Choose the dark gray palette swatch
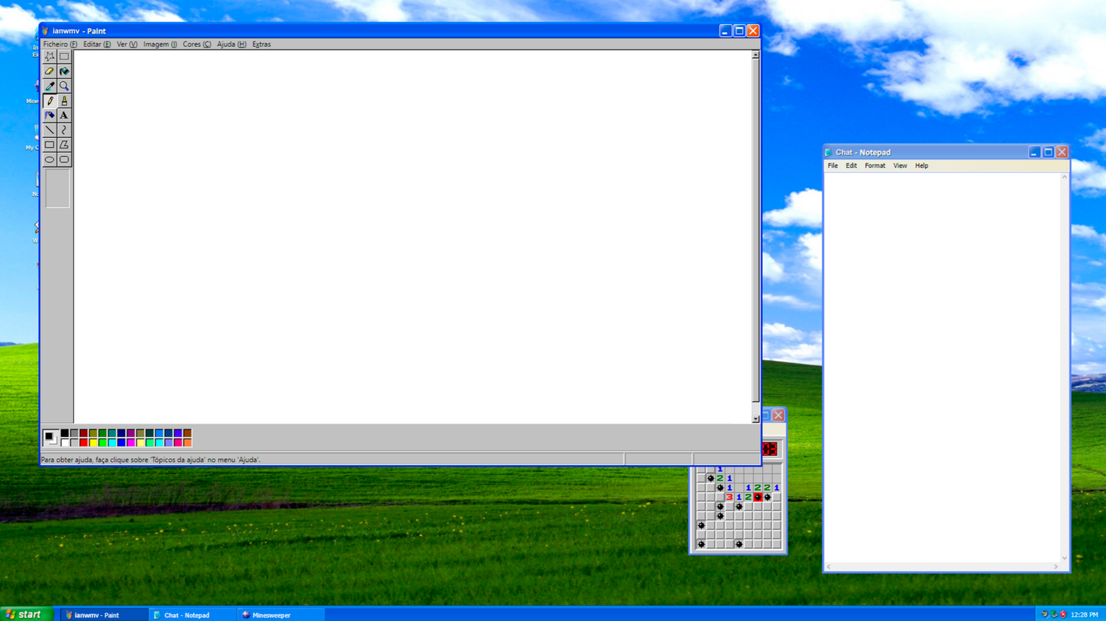Viewport: 1106px width, 621px height. (74, 433)
